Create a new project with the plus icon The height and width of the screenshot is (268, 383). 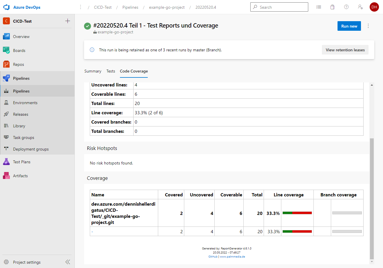click(68, 21)
